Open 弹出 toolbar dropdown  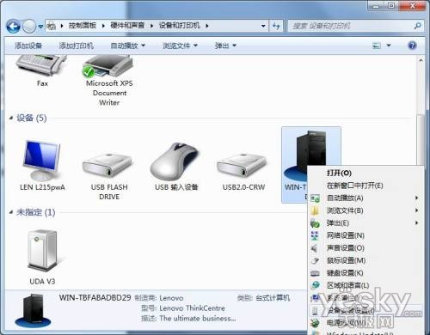pyautogui.click(x=225, y=46)
